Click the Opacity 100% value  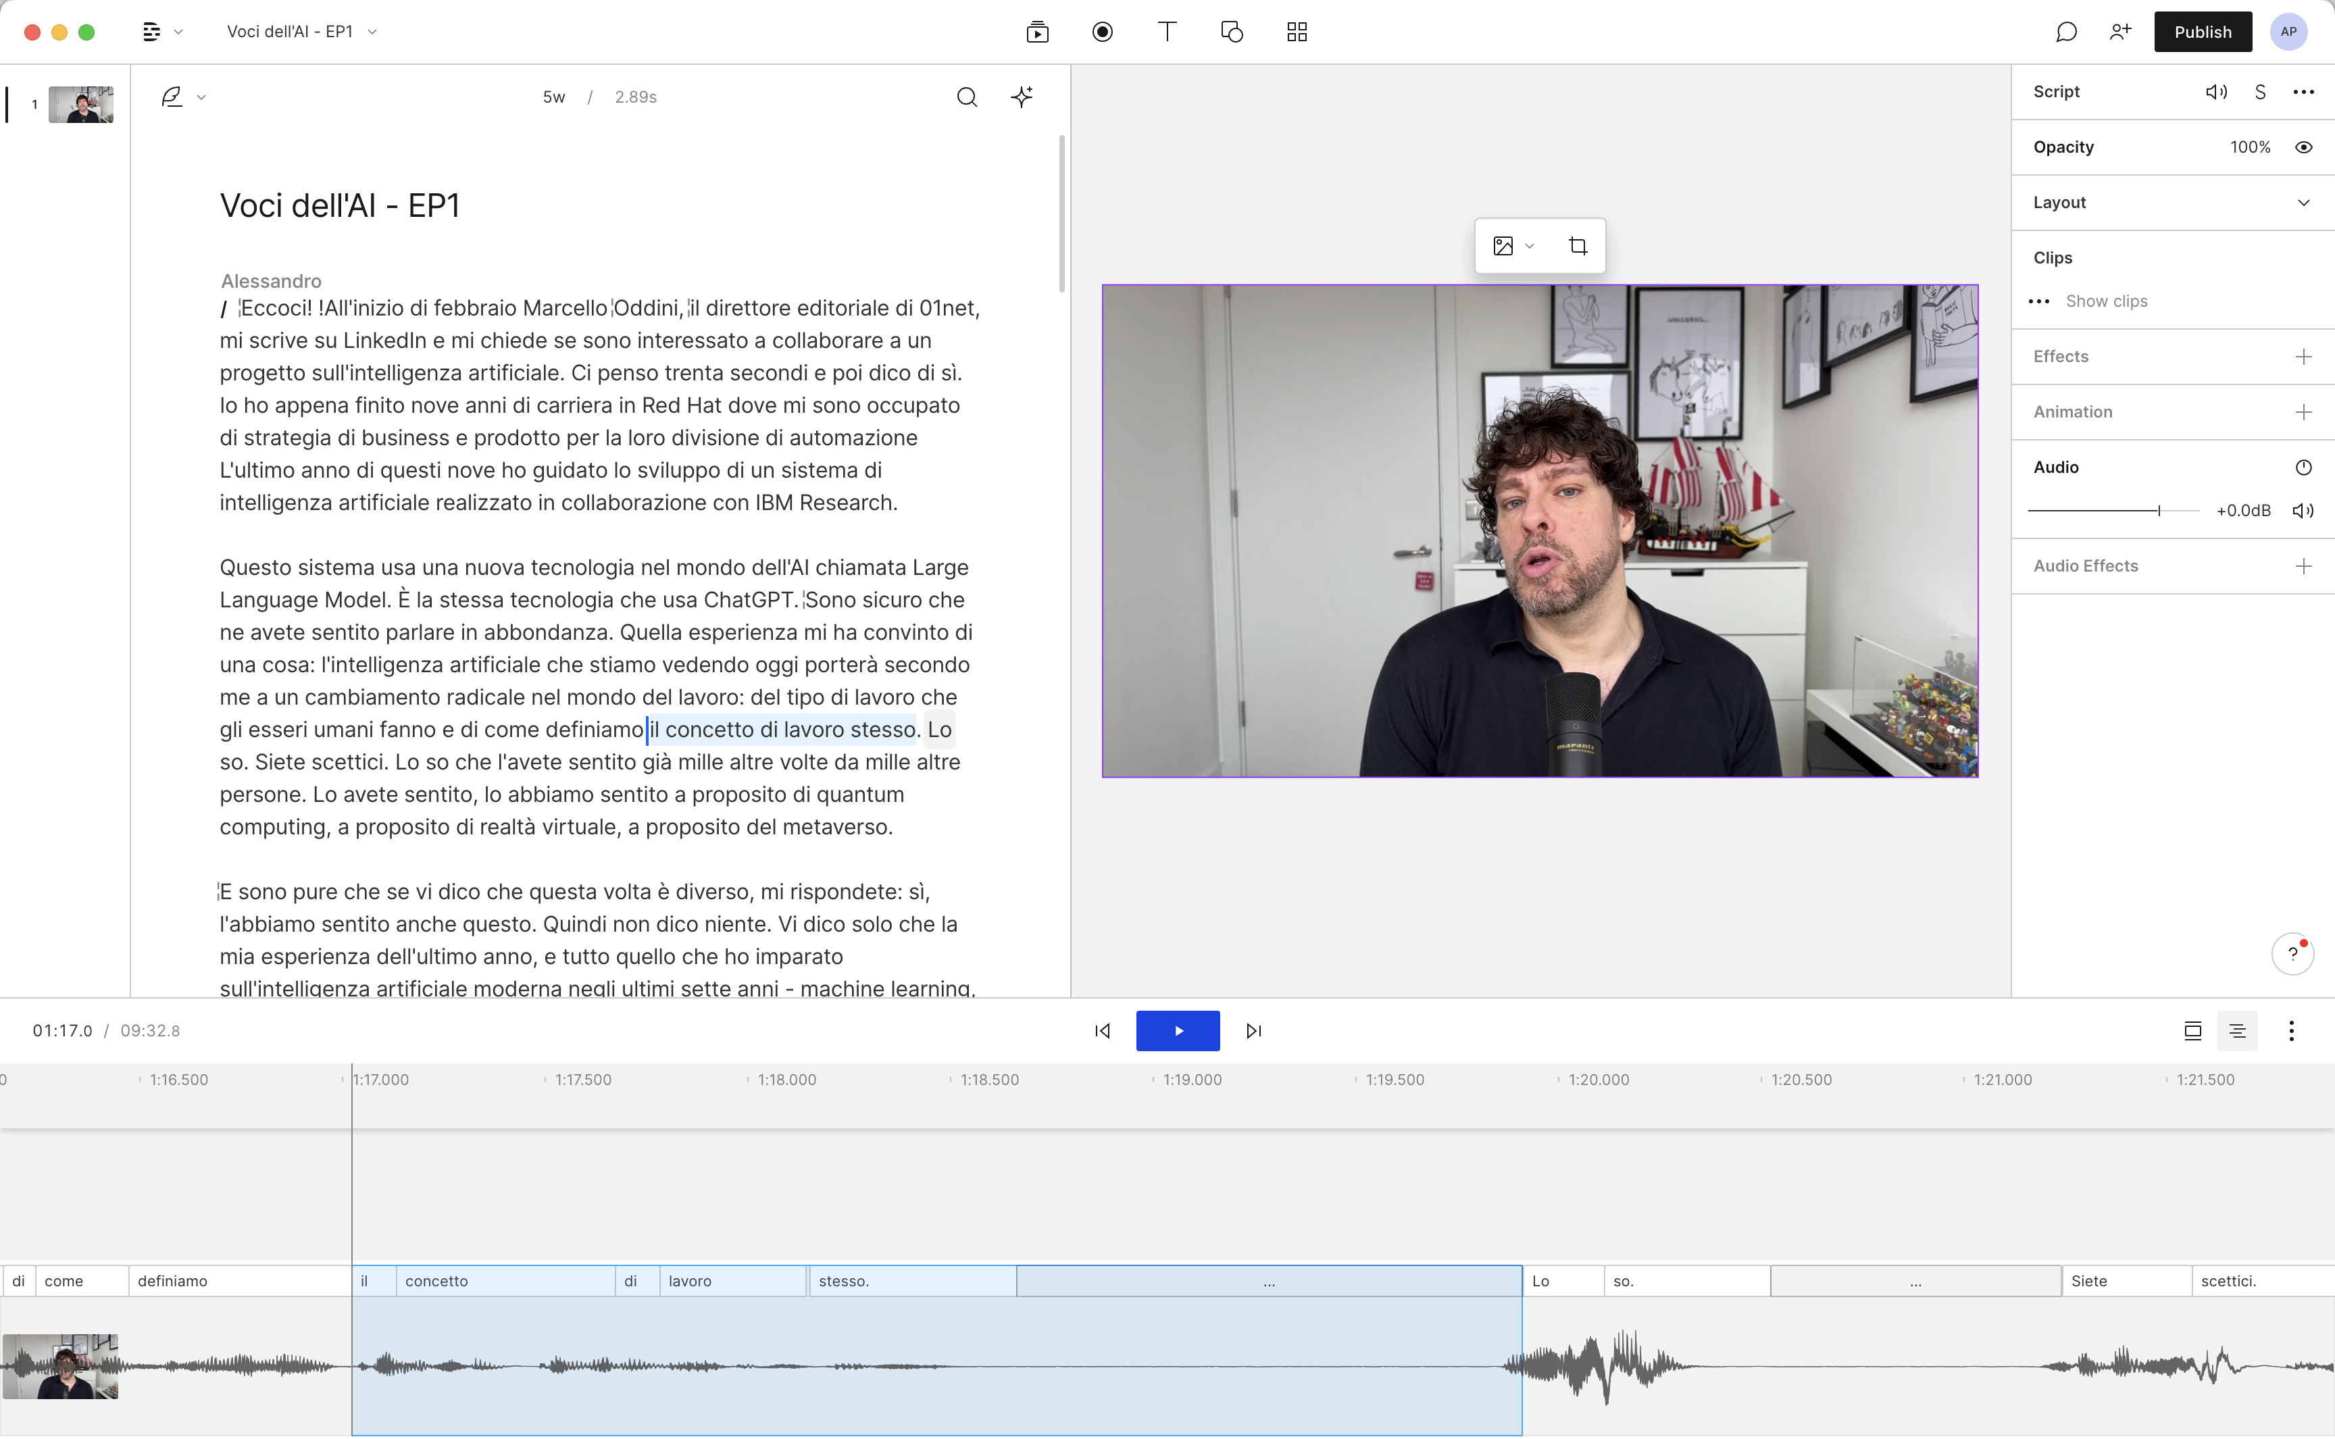pyautogui.click(x=2249, y=147)
